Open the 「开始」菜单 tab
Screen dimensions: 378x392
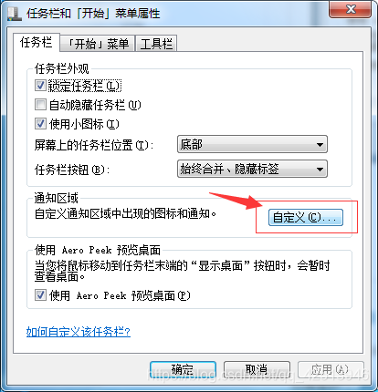tap(98, 44)
